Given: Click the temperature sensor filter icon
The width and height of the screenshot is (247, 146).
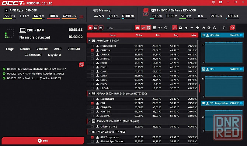Looking at the screenshot, I should click(x=174, y=28).
